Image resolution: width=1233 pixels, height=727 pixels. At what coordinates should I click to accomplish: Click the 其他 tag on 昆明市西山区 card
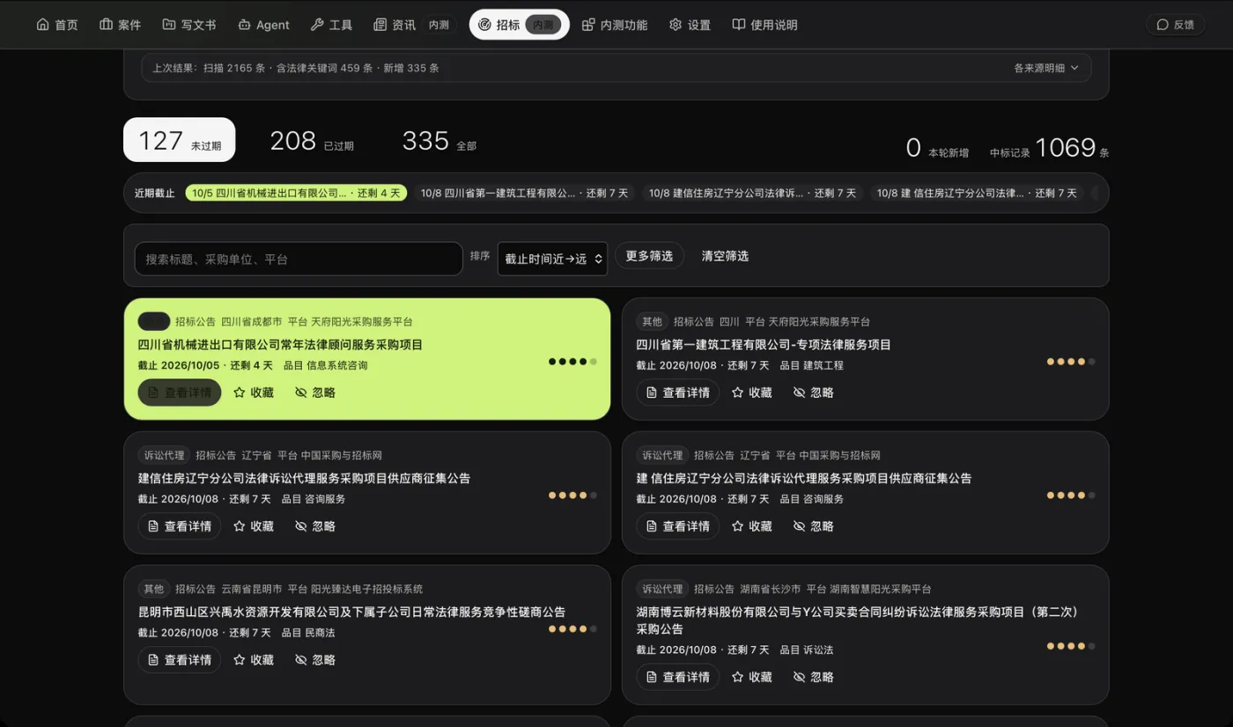[154, 589]
